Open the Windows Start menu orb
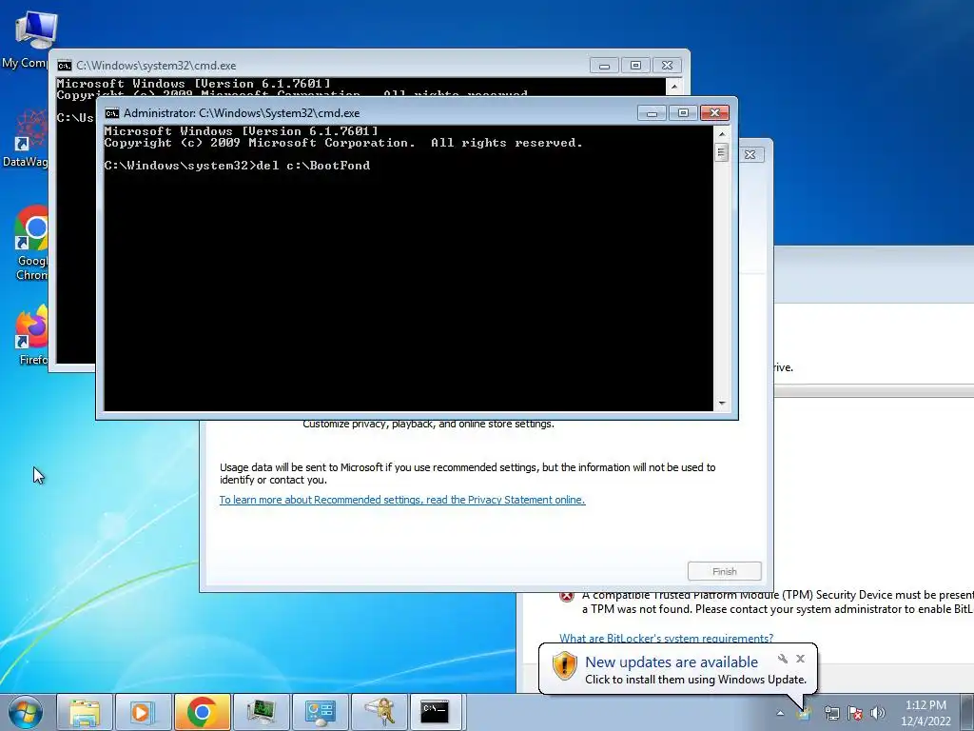This screenshot has width=974, height=731. coord(25,712)
